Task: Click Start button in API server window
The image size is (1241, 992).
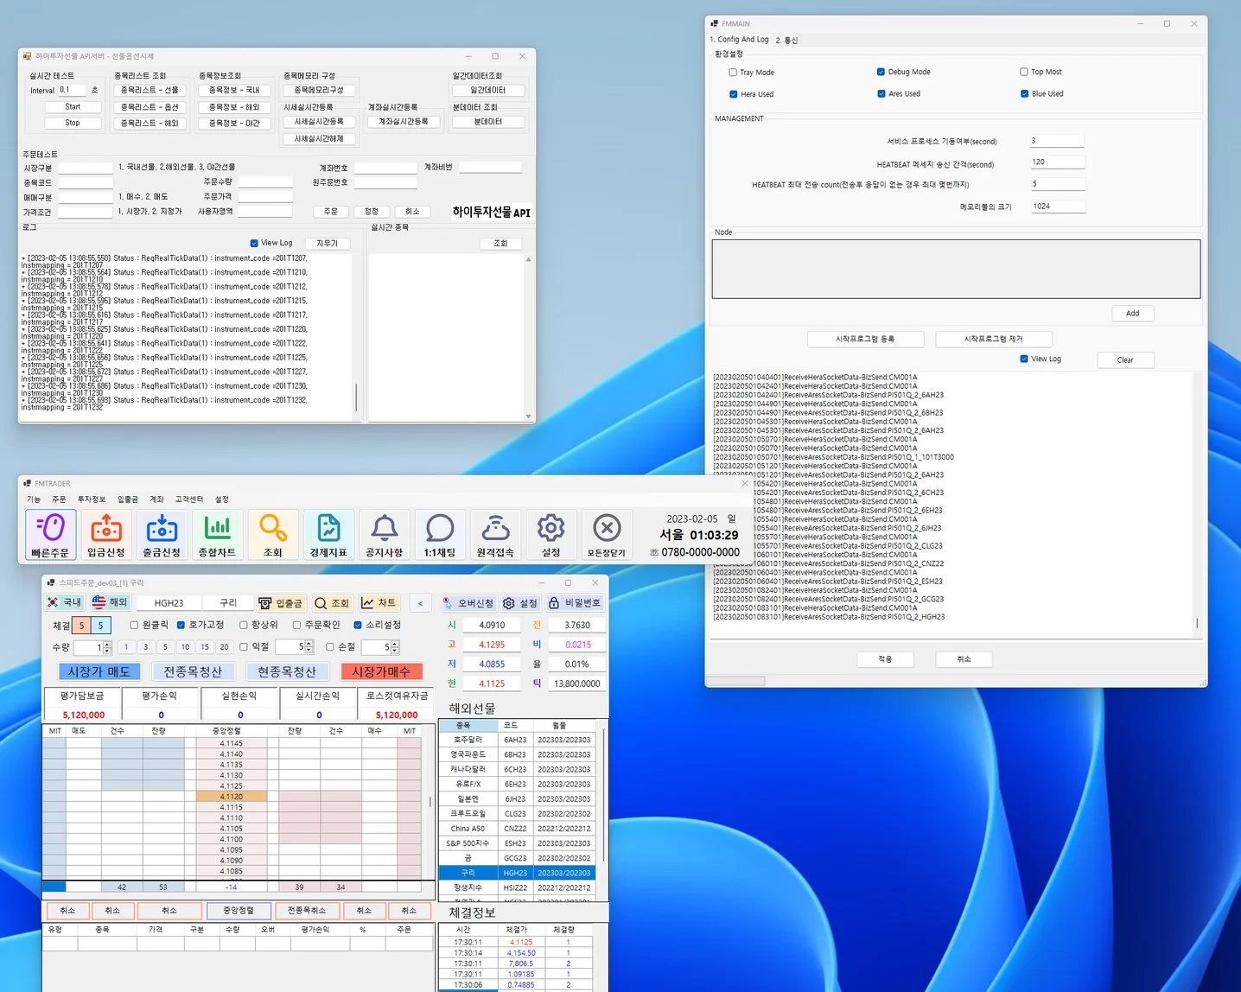Action: (73, 107)
